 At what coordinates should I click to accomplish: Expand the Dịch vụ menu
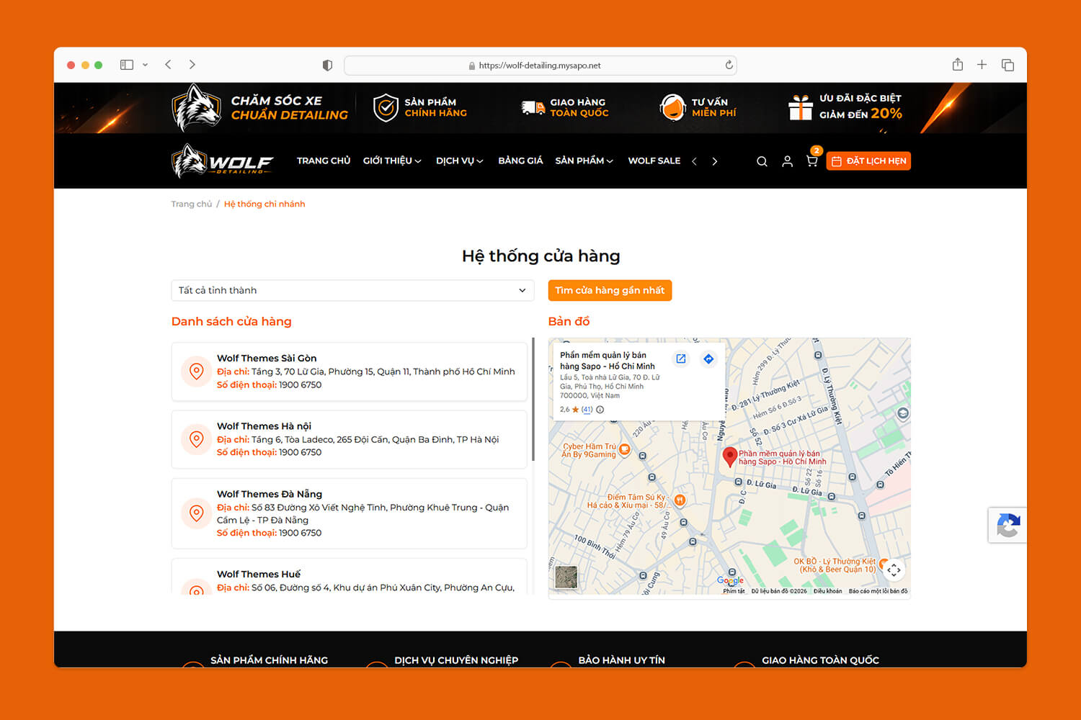(460, 161)
